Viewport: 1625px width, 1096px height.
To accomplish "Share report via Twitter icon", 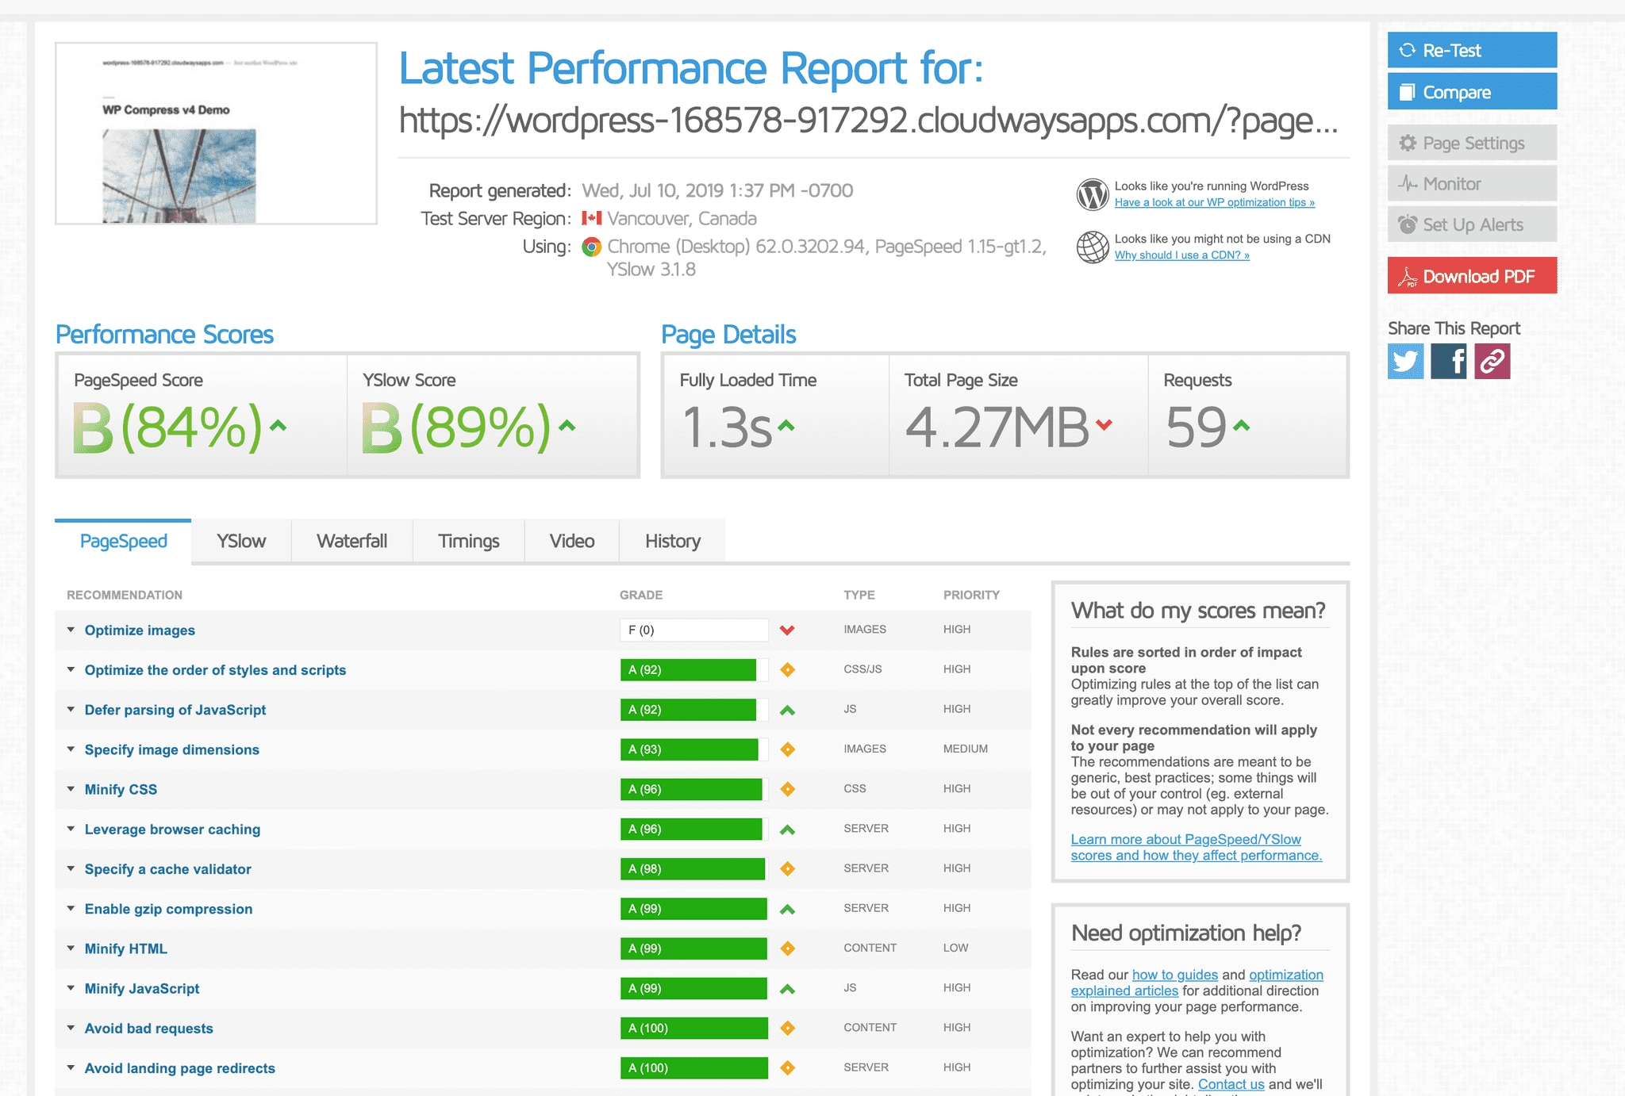I will [x=1405, y=362].
